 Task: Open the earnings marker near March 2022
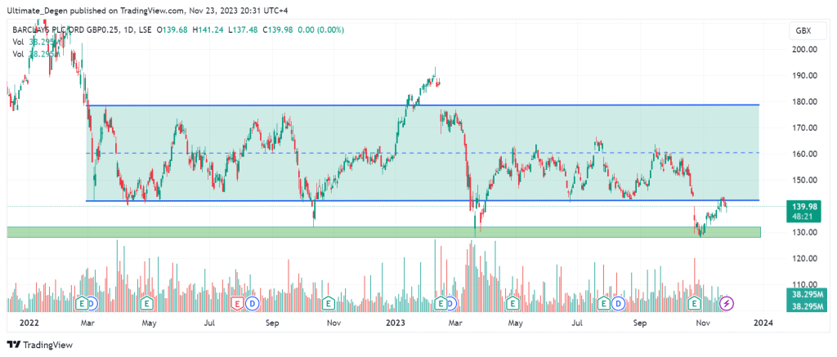83,304
